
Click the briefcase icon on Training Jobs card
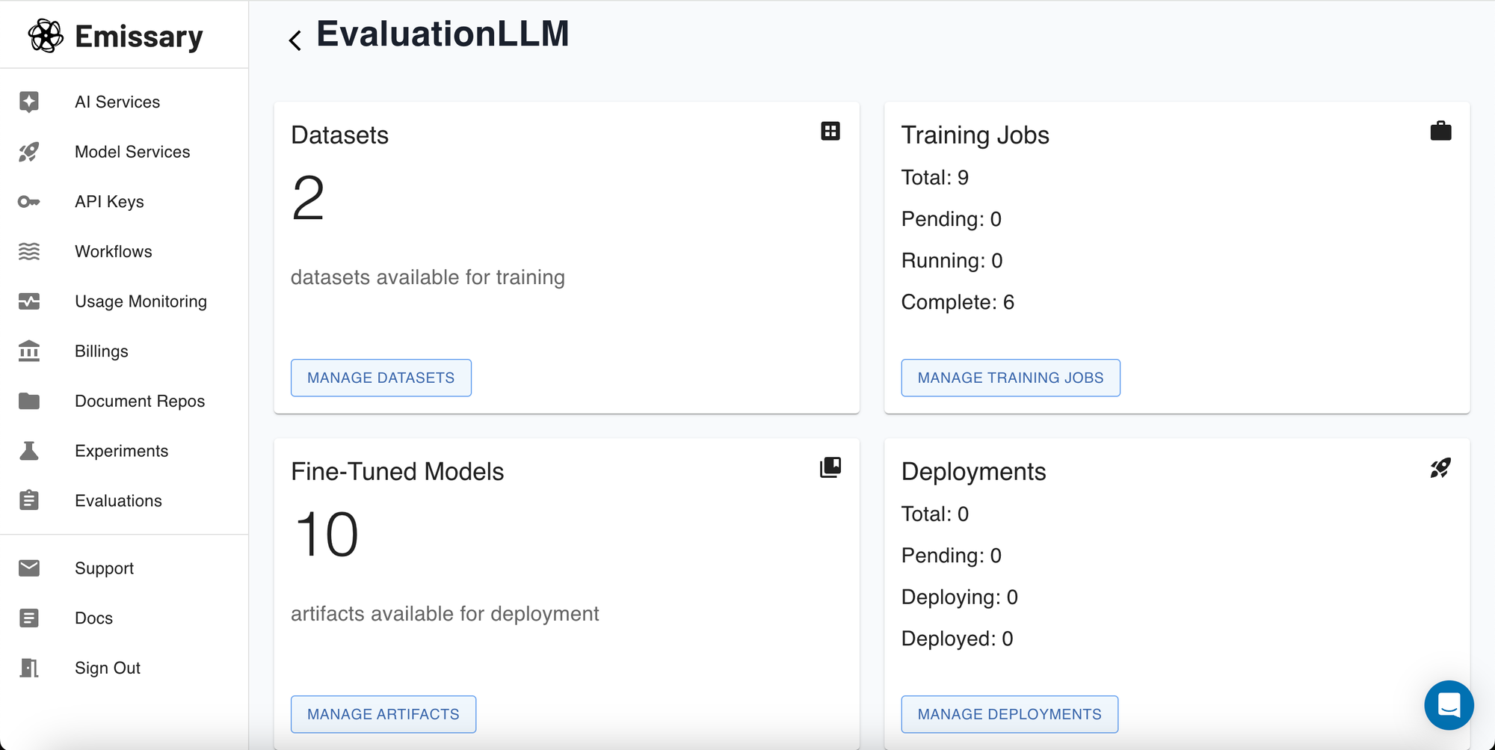tap(1440, 131)
